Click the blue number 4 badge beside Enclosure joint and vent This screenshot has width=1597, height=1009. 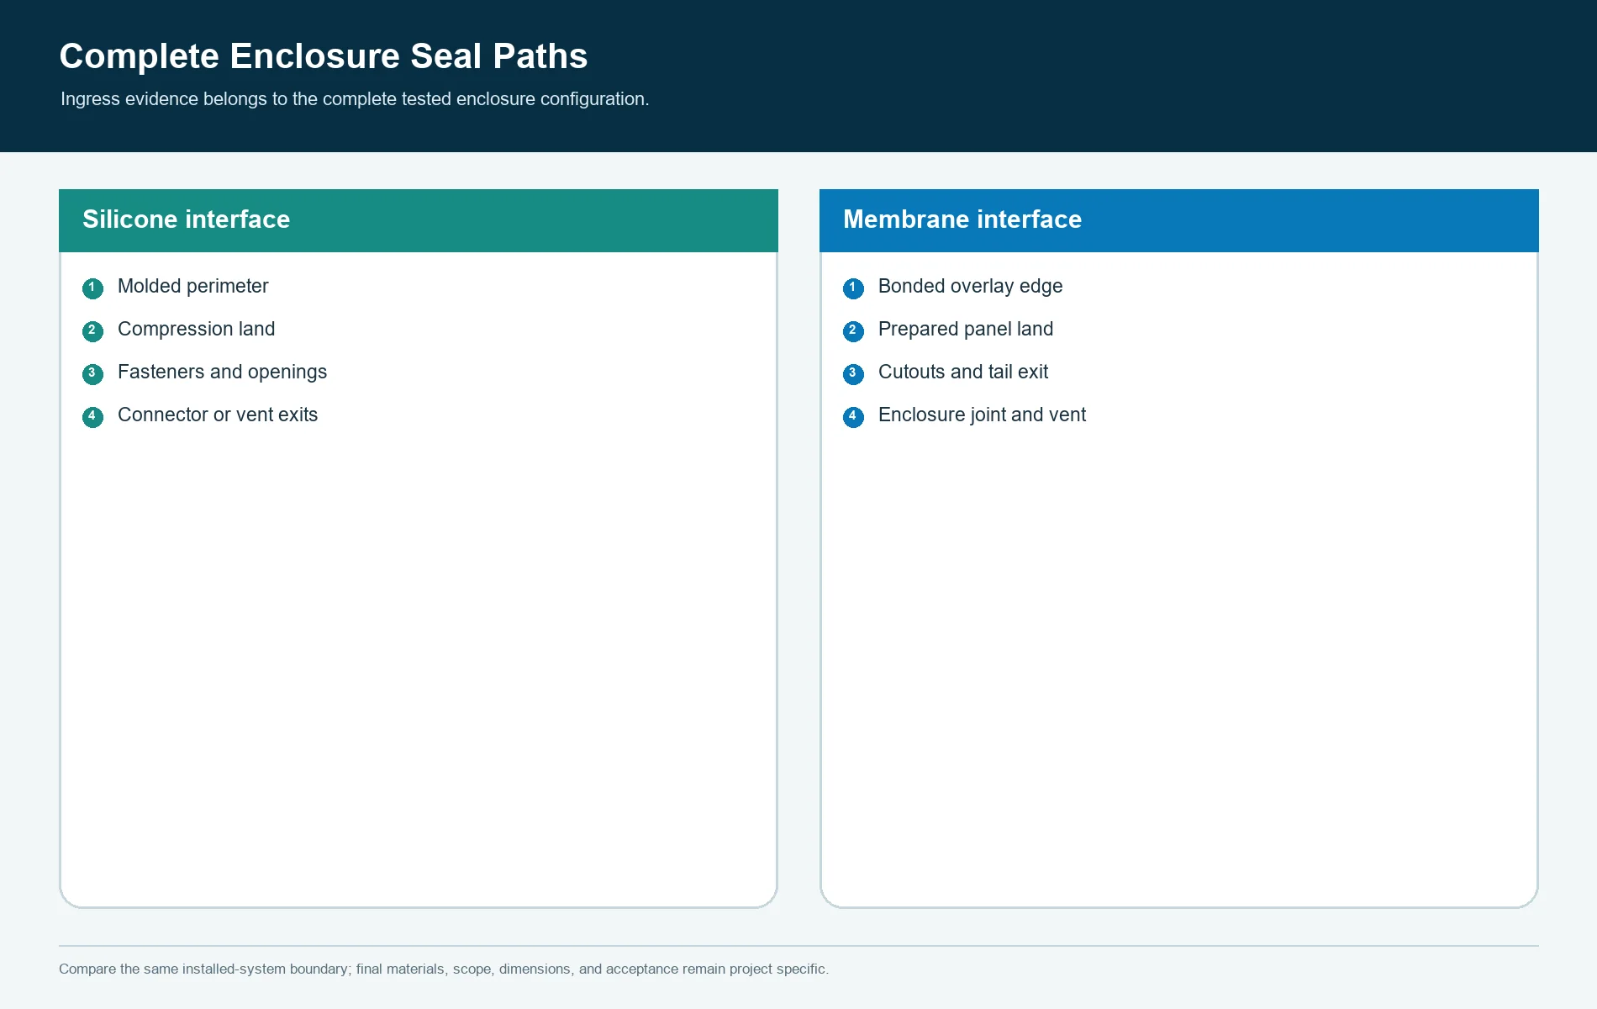pyautogui.click(x=853, y=417)
